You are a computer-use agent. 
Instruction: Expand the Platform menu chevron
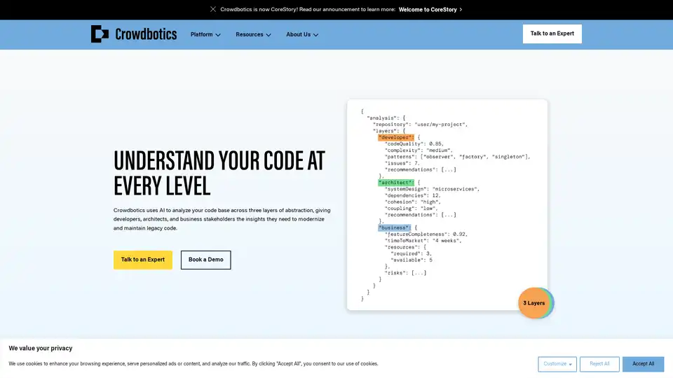pyautogui.click(x=218, y=35)
